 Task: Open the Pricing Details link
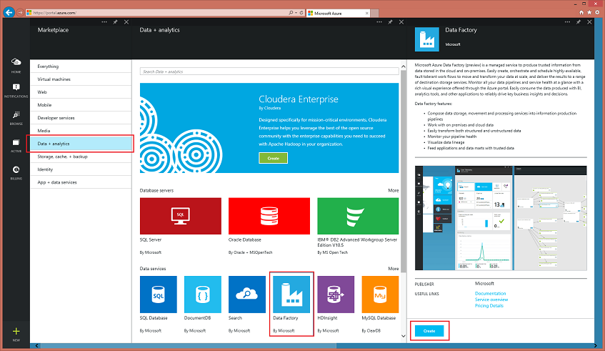coord(489,306)
